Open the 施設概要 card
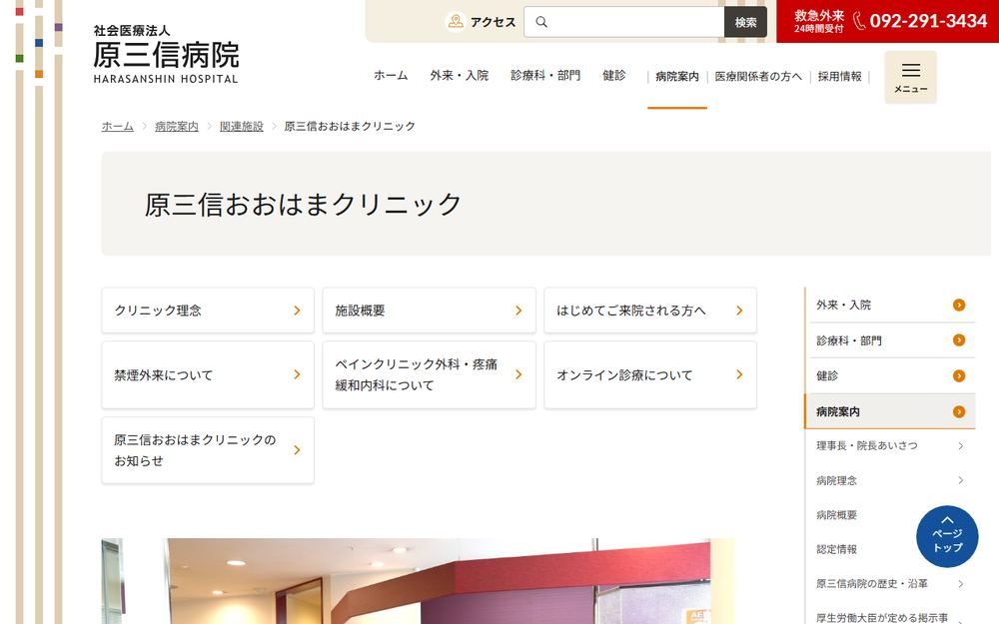This screenshot has height=624, width=999. [429, 311]
